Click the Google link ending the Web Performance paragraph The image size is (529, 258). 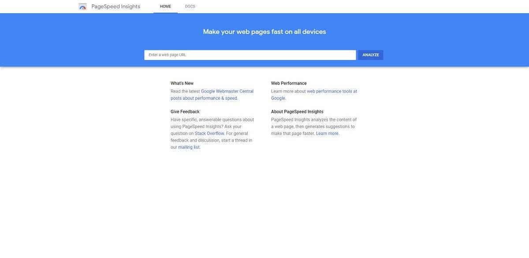[277, 98]
